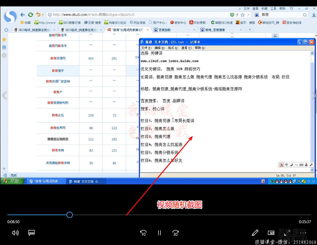
Task: Click the 微商论坛 keyword link
Action: click(58, 115)
